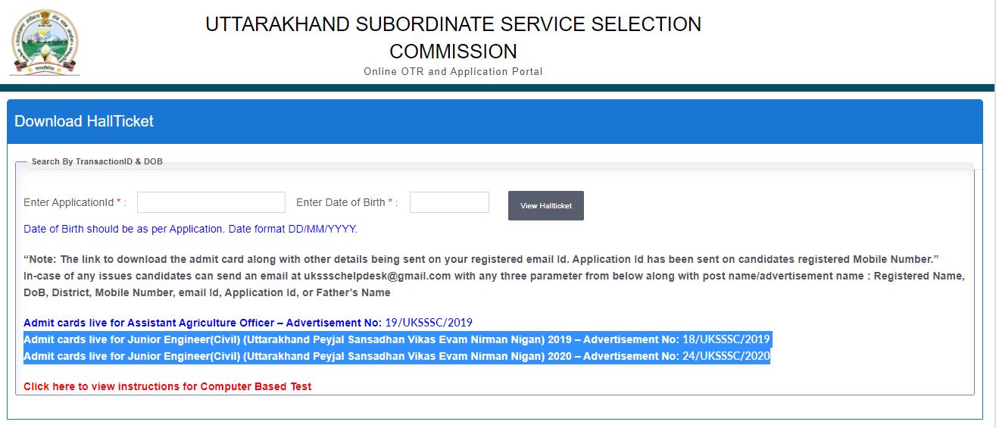Click the Download HallTicket panel header
This screenshot has width=996, height=428.
84,121
